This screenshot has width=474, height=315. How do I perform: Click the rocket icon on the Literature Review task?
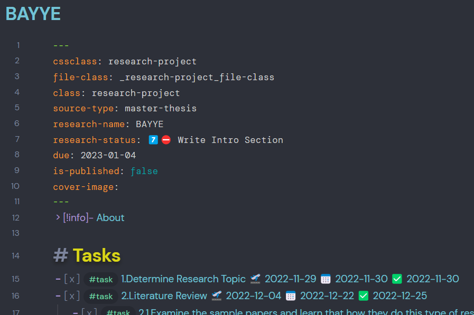(x=216, y=296)
